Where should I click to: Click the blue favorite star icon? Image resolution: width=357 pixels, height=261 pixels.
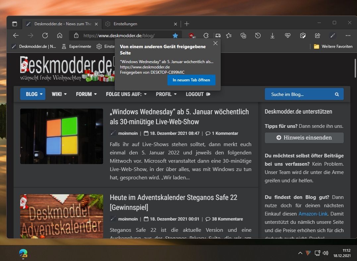[x=175, y=35]
